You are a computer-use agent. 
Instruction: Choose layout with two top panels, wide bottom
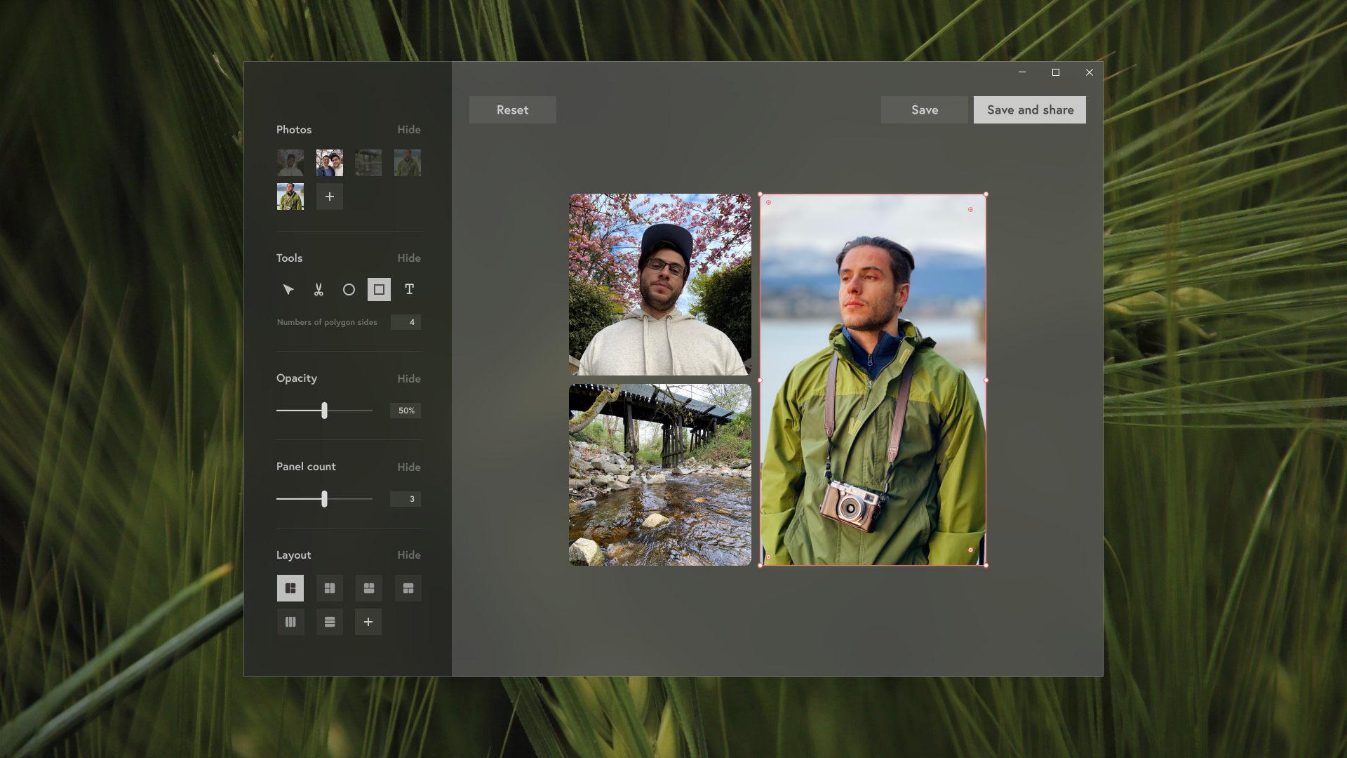click(369, 588)
